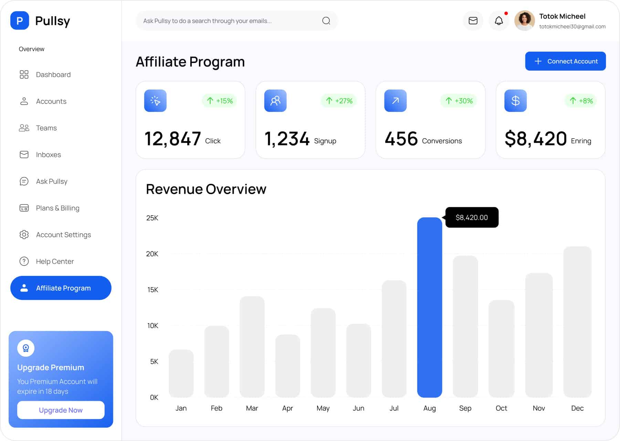620x441 pixels.
Task: Click the Accounts person icon
Action: (x=24, y=101)
